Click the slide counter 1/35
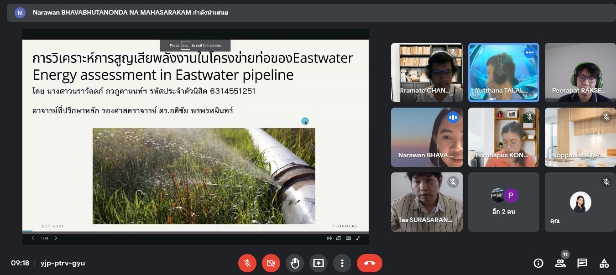616x275 pixels. (44, 238)
